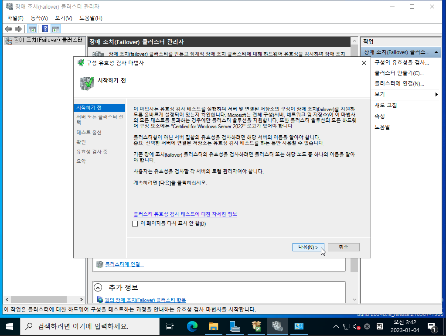Click tree pane horizontal scroll right arrow
This screenshot has width=446, height=336.
[x=82, y=299]
